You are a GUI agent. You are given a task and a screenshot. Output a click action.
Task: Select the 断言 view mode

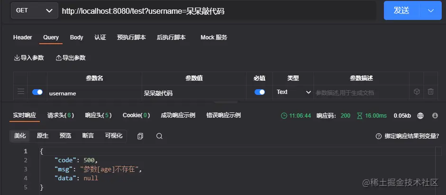point(88,136)
